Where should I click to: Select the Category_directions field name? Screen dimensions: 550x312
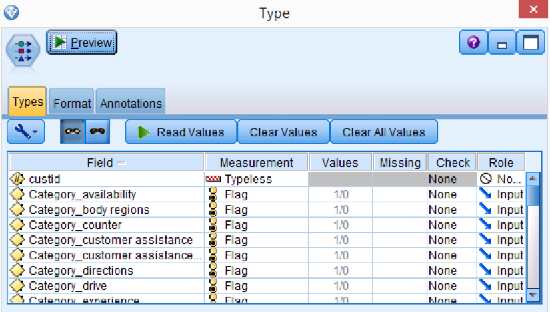81,271
